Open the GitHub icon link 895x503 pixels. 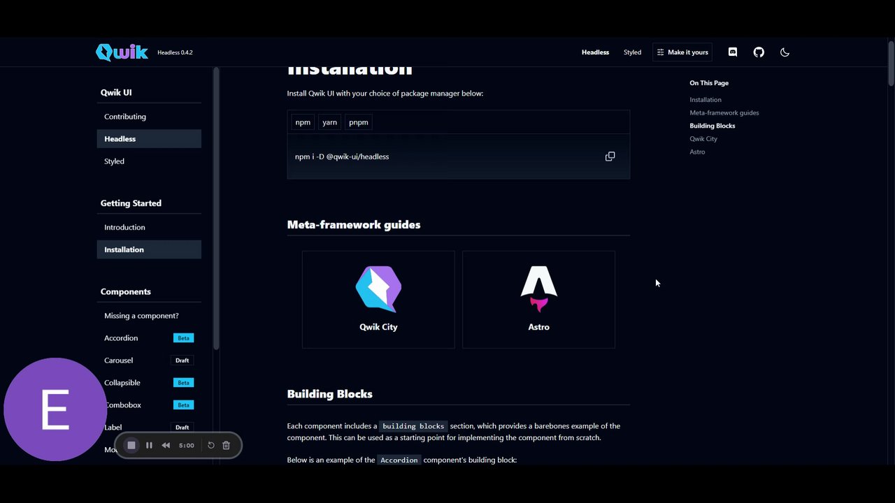point(759,52)
